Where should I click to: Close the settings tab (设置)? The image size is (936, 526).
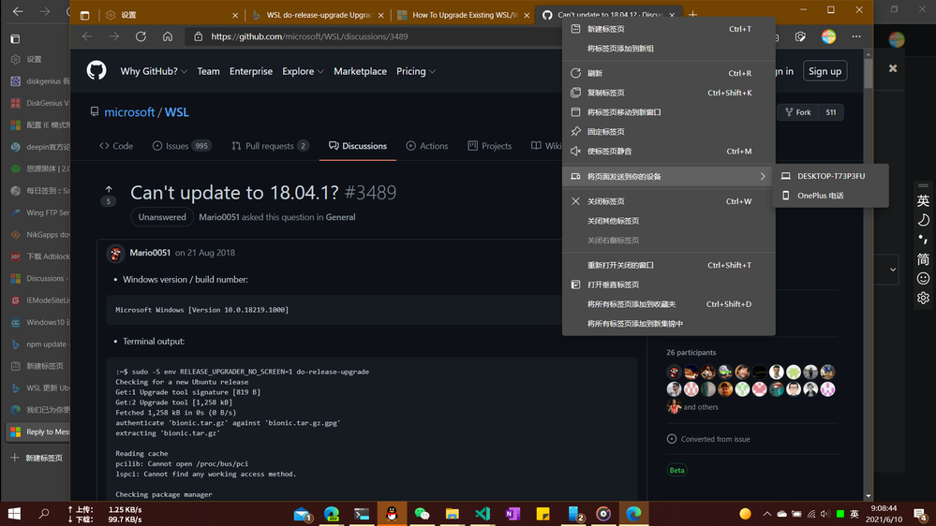click(x=234, y=16)
